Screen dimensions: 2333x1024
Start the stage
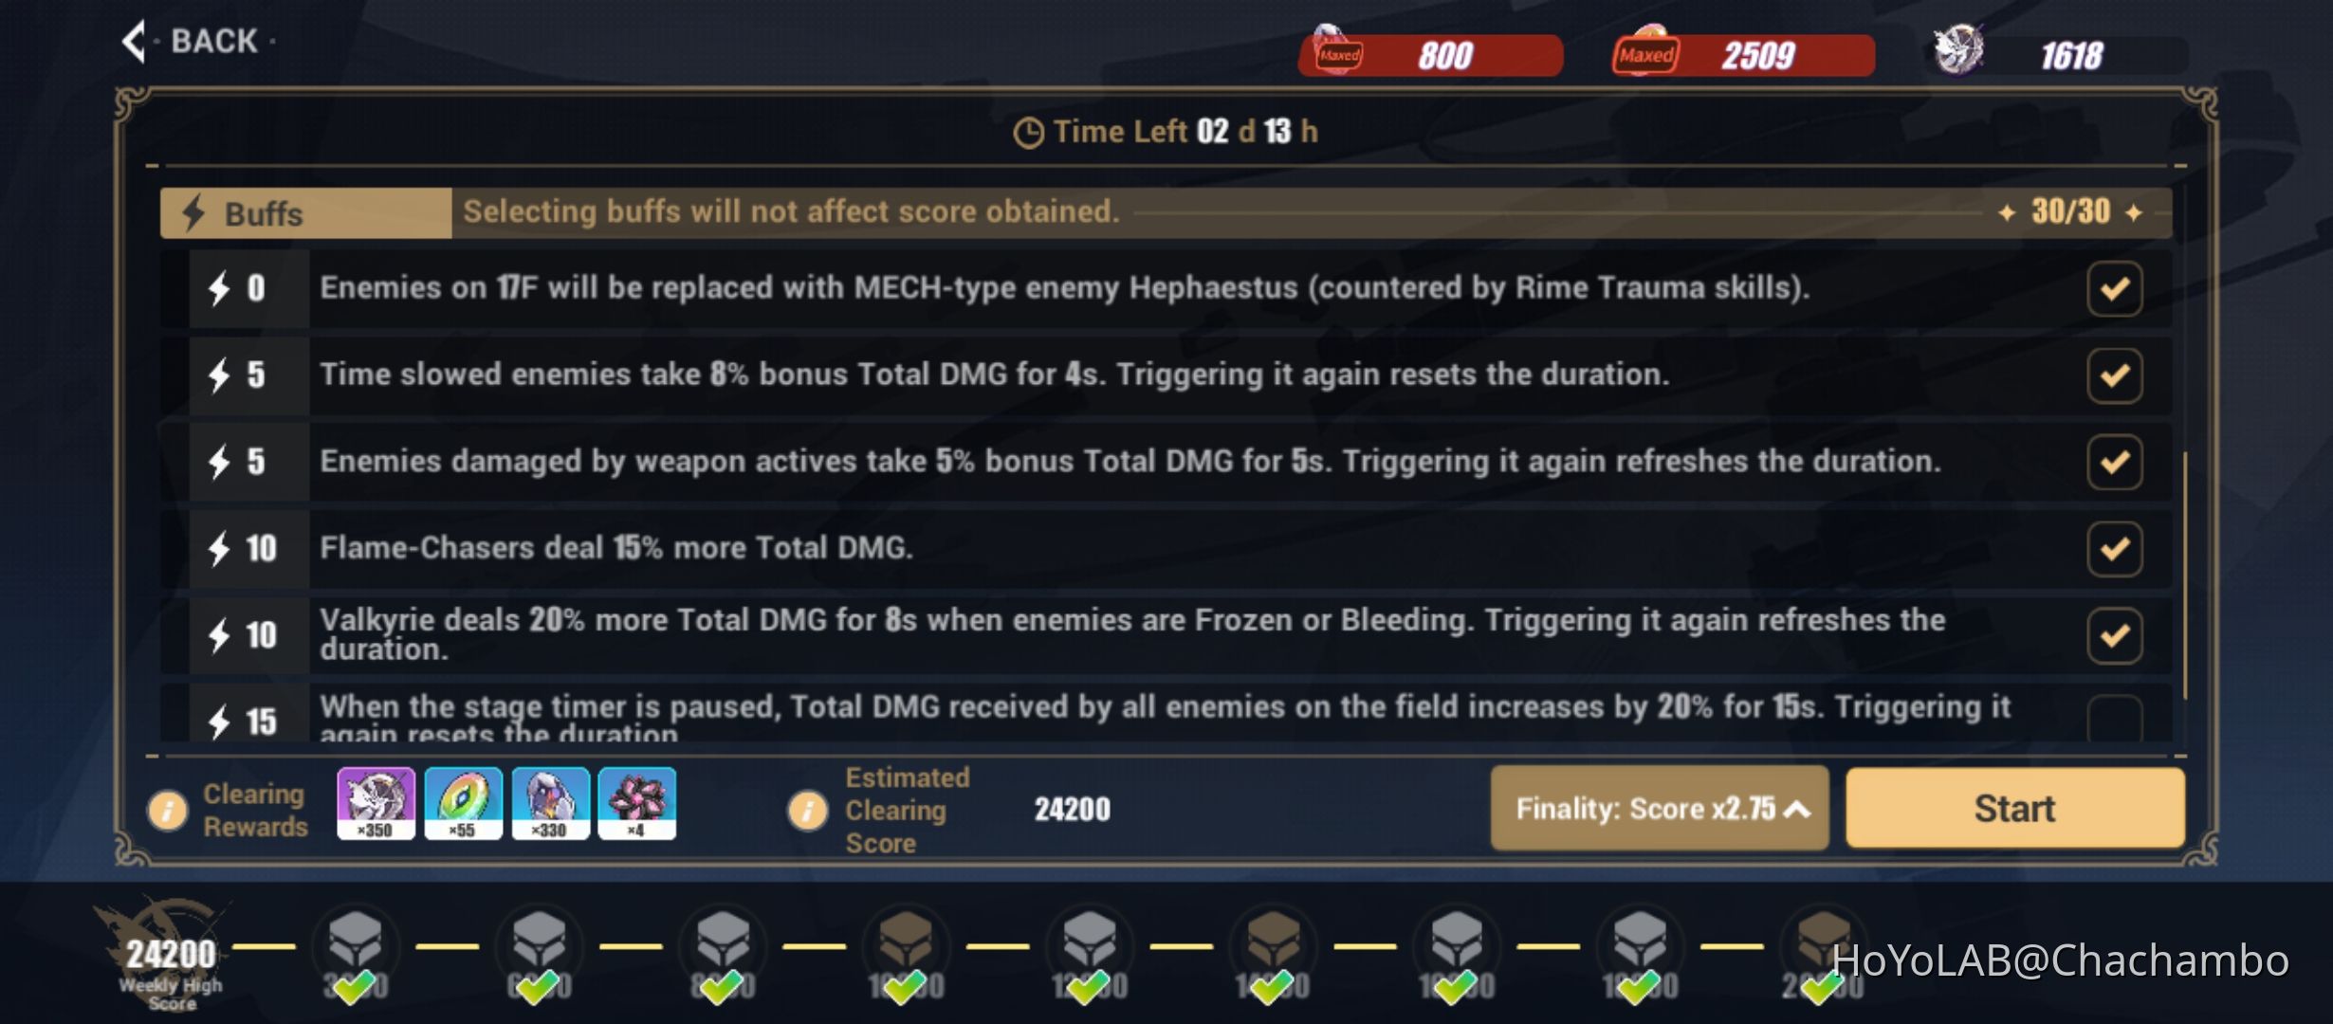(2014, 808)
